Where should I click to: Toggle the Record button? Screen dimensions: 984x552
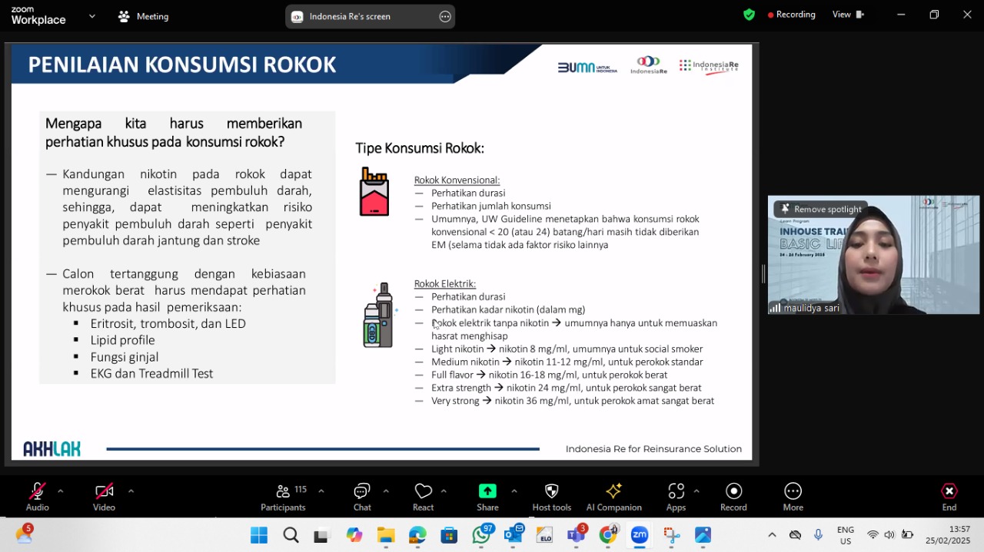pyautogui.click(x=733, y=496)
